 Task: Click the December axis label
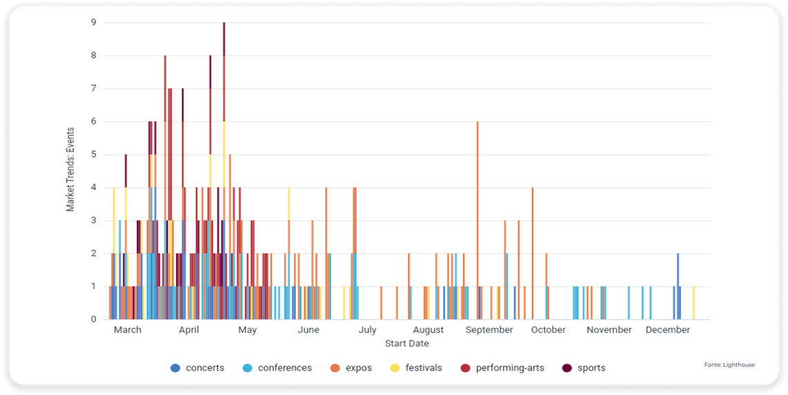668,330
